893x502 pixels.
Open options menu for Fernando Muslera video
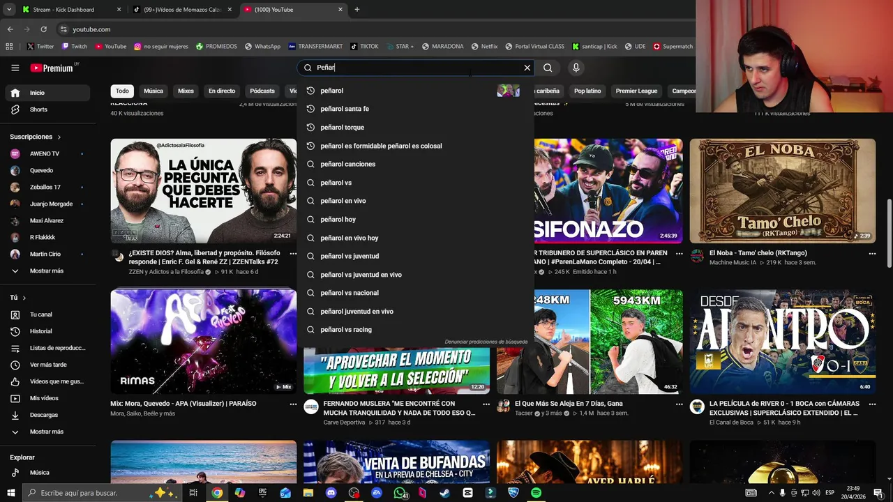(486, 404)
